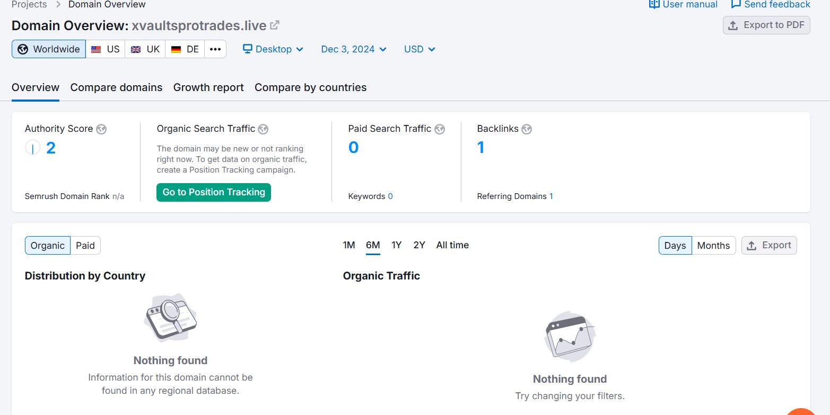The width and height of the screenshot is (830, 415).
Task: Select Days granularity
Action: [675, 246]
